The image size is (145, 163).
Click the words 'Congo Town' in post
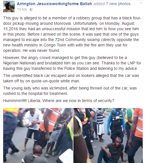point(55,45)
